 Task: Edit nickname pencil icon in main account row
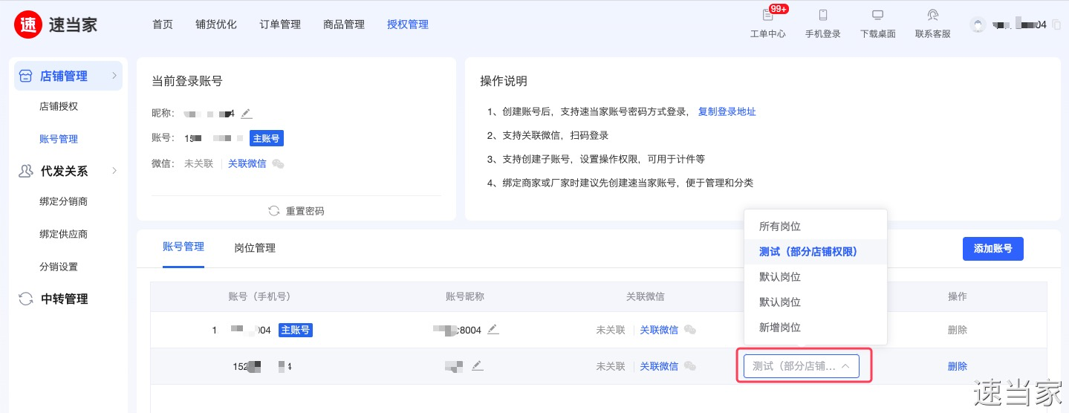[493, 329]
